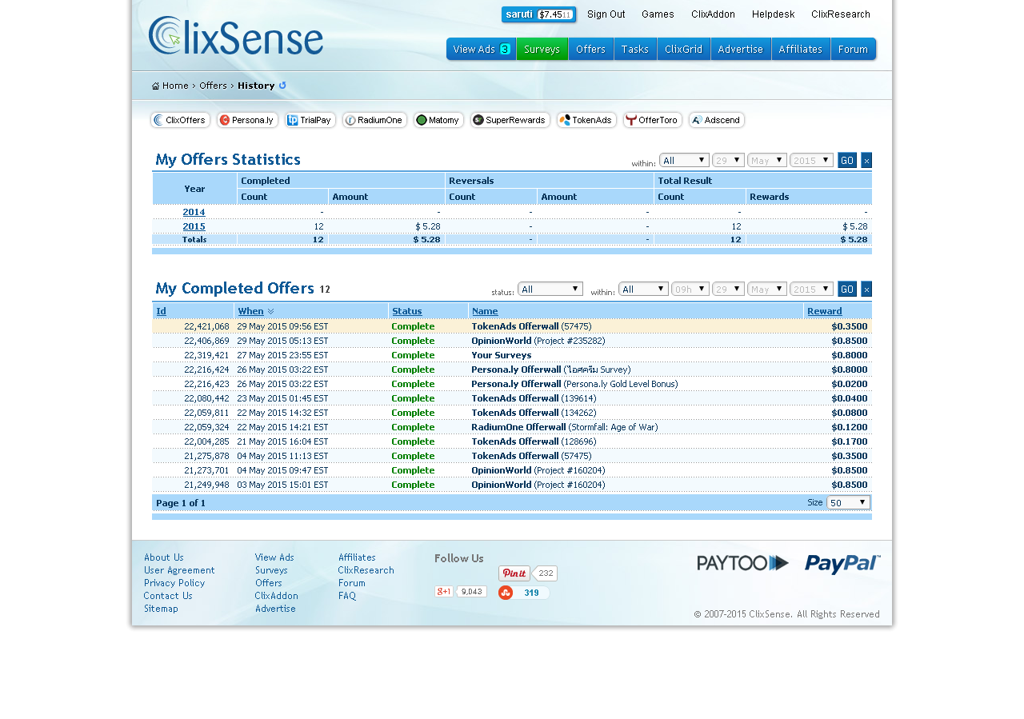Click the Google +1 button
This screenshot has width=1024, height=719.
[x=444, y=591]
